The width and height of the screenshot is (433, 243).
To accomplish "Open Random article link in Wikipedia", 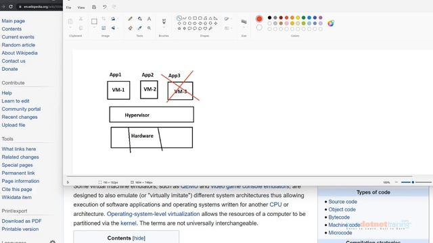I will pos(18,45).
